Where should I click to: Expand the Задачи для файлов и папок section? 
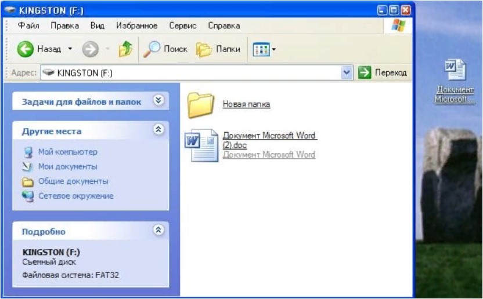[x=158, y=101]
